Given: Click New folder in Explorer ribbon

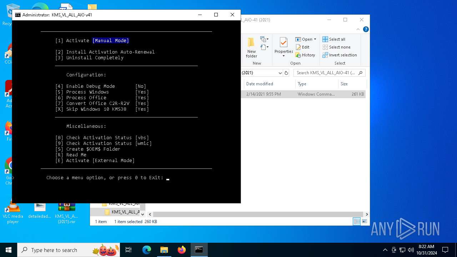Looking at the screenshot, I should click(251, 47).
